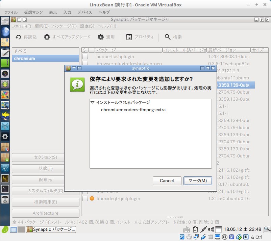Click the サイズ column header
The width and height of the screenshot is (271, 241).
point(259,50)
